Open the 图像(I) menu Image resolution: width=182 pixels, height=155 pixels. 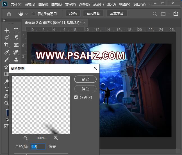point(43,4)
